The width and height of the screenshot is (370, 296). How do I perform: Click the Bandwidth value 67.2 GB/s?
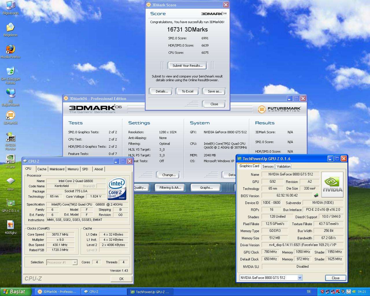click(329, 238)
